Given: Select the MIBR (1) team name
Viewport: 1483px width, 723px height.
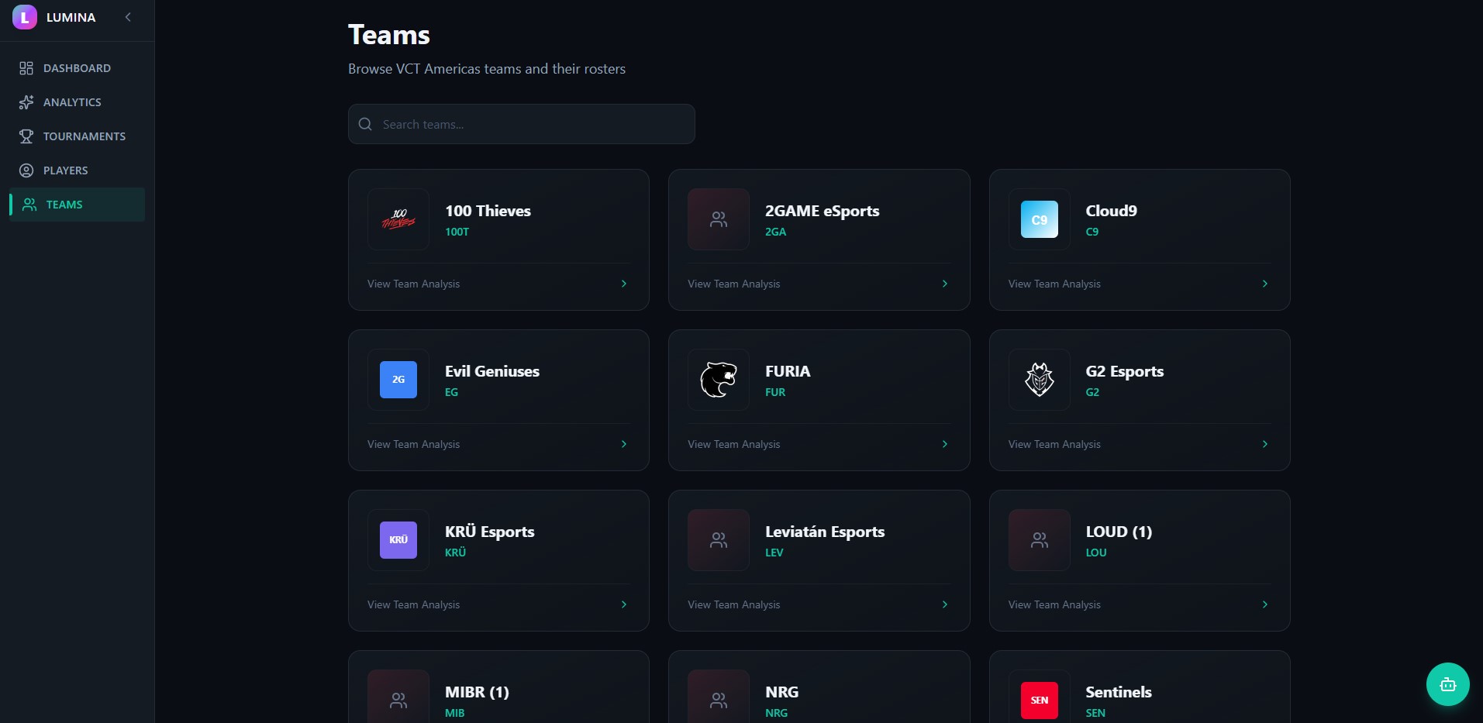Looking at the screenshot, I should (477, 692).
